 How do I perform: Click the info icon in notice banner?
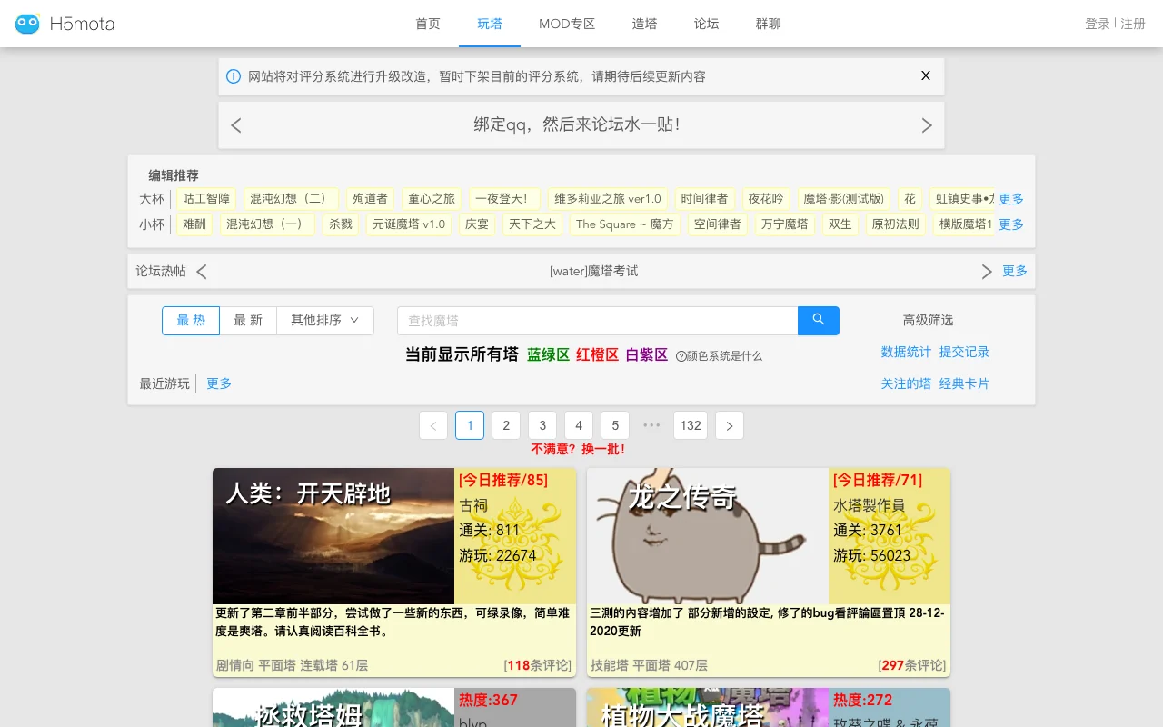coord(234,76)
